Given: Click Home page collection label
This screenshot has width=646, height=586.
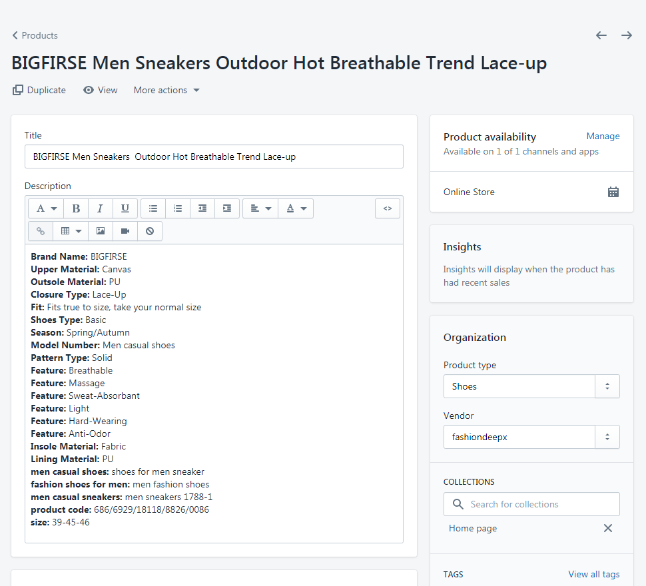Looking at the screenshot, I should click(x=473, y=528).
